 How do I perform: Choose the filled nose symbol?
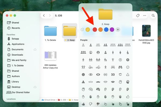point(83,82)
